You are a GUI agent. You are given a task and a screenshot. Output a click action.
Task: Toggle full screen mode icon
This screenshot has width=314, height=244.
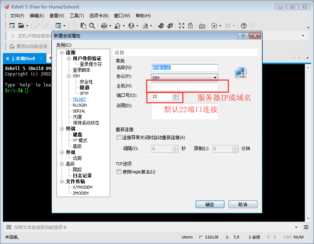coord(181,26)
